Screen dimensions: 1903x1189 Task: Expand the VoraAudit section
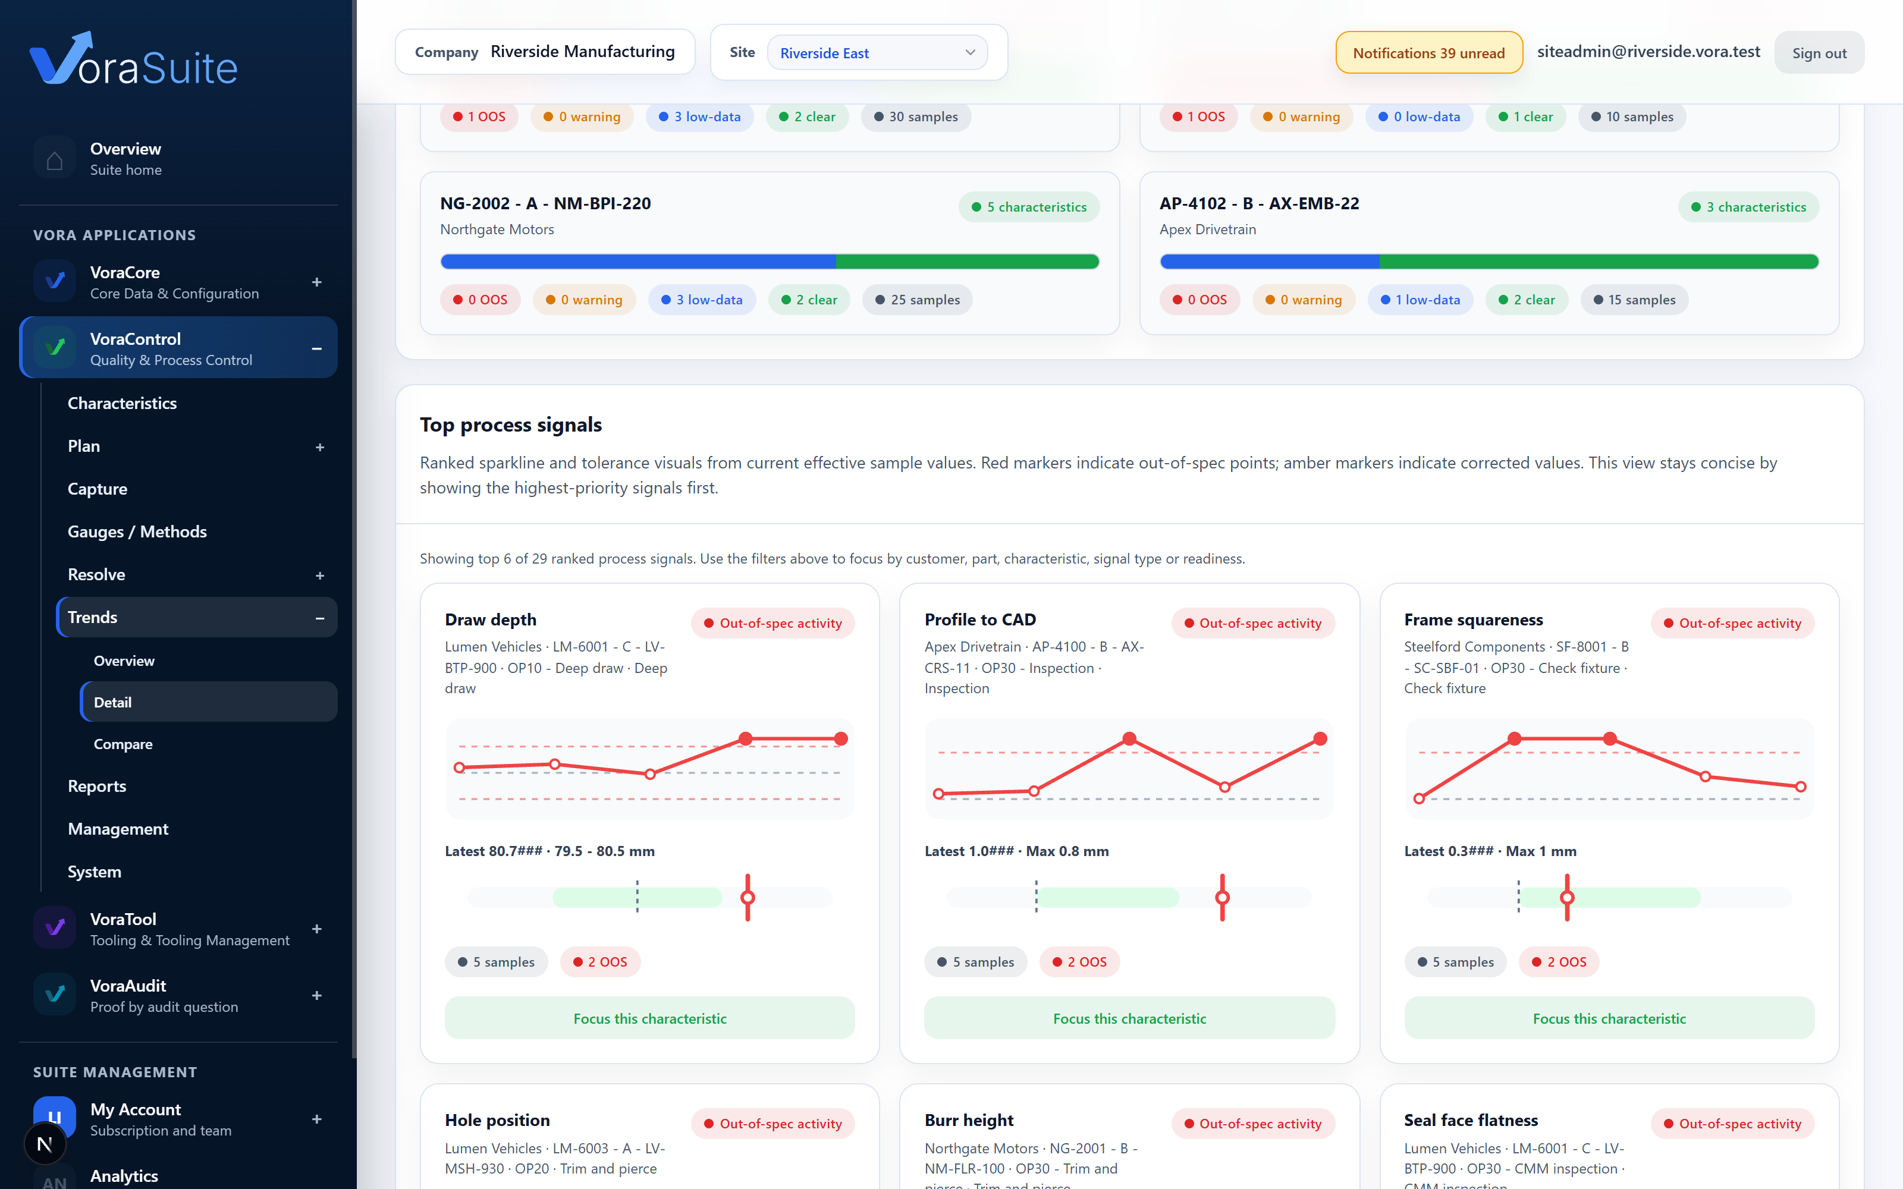(x=317, y=995)
